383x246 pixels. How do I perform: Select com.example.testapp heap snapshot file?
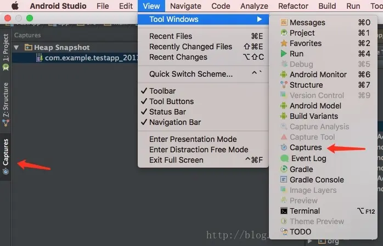tap(75, 58)
